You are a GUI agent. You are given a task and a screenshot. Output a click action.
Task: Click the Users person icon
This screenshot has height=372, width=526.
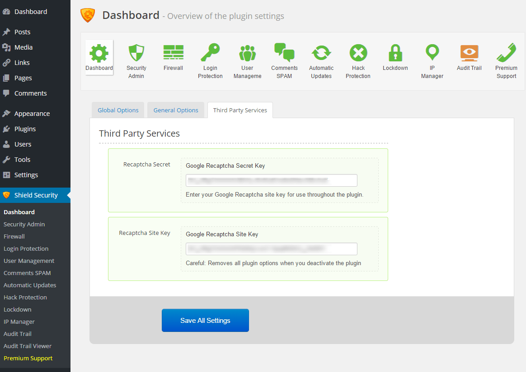[6, 144]
